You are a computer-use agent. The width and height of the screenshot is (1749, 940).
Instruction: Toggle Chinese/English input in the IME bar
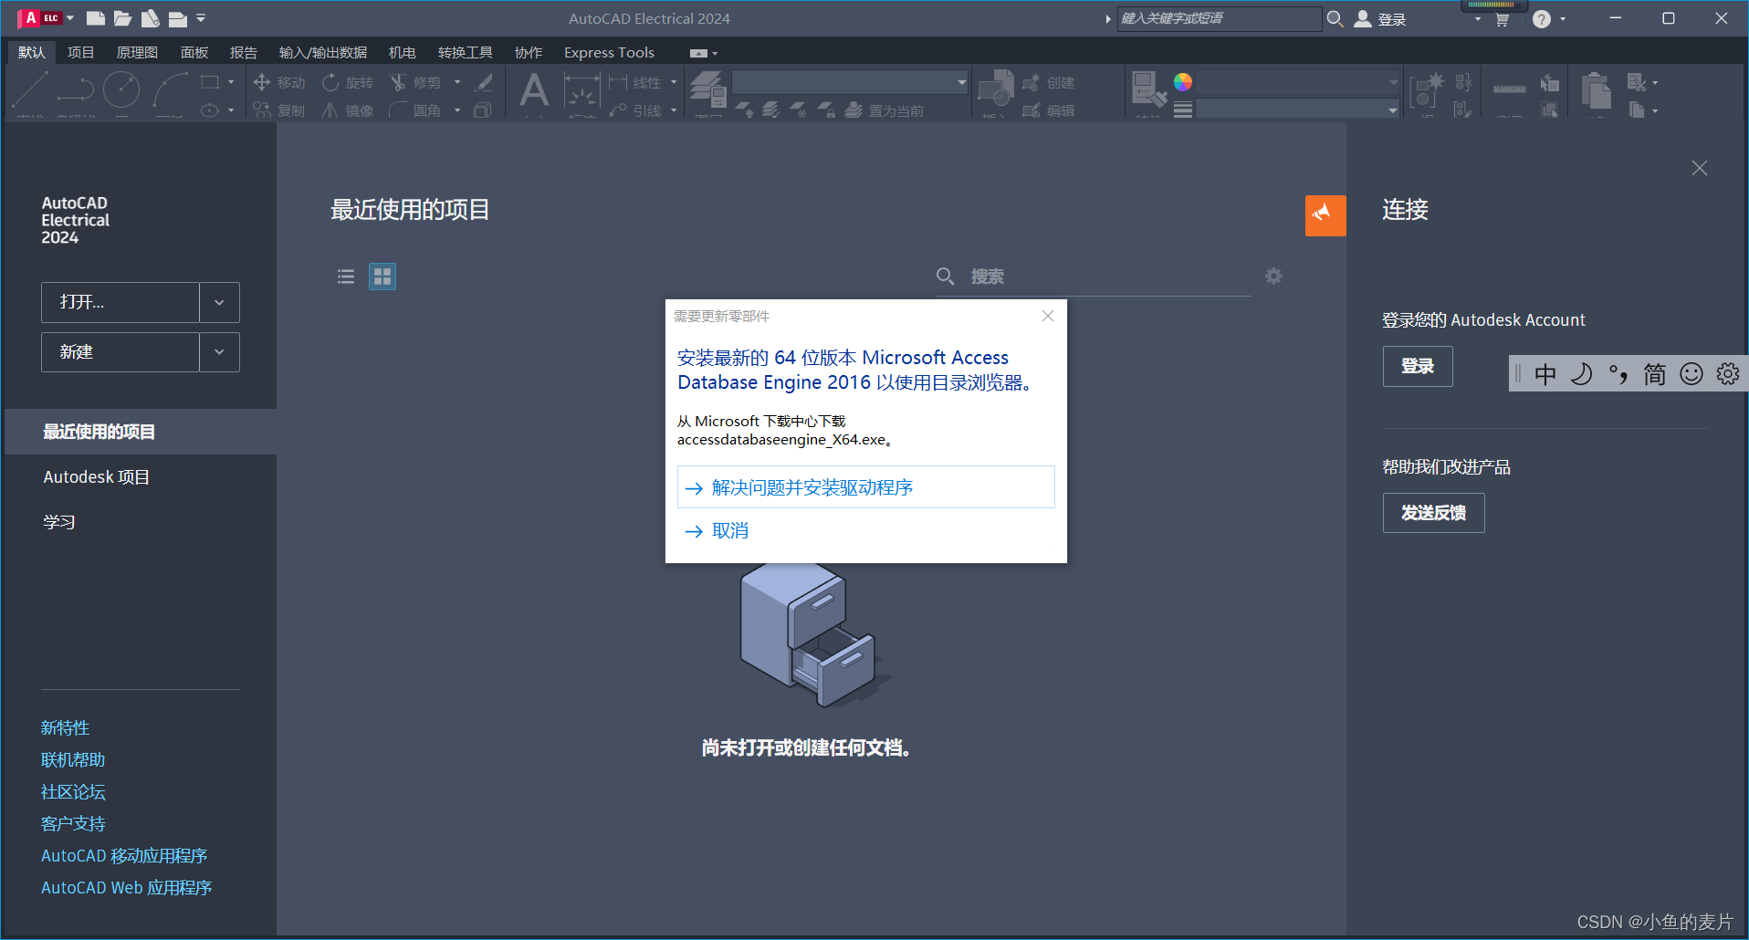point(1545,373)
